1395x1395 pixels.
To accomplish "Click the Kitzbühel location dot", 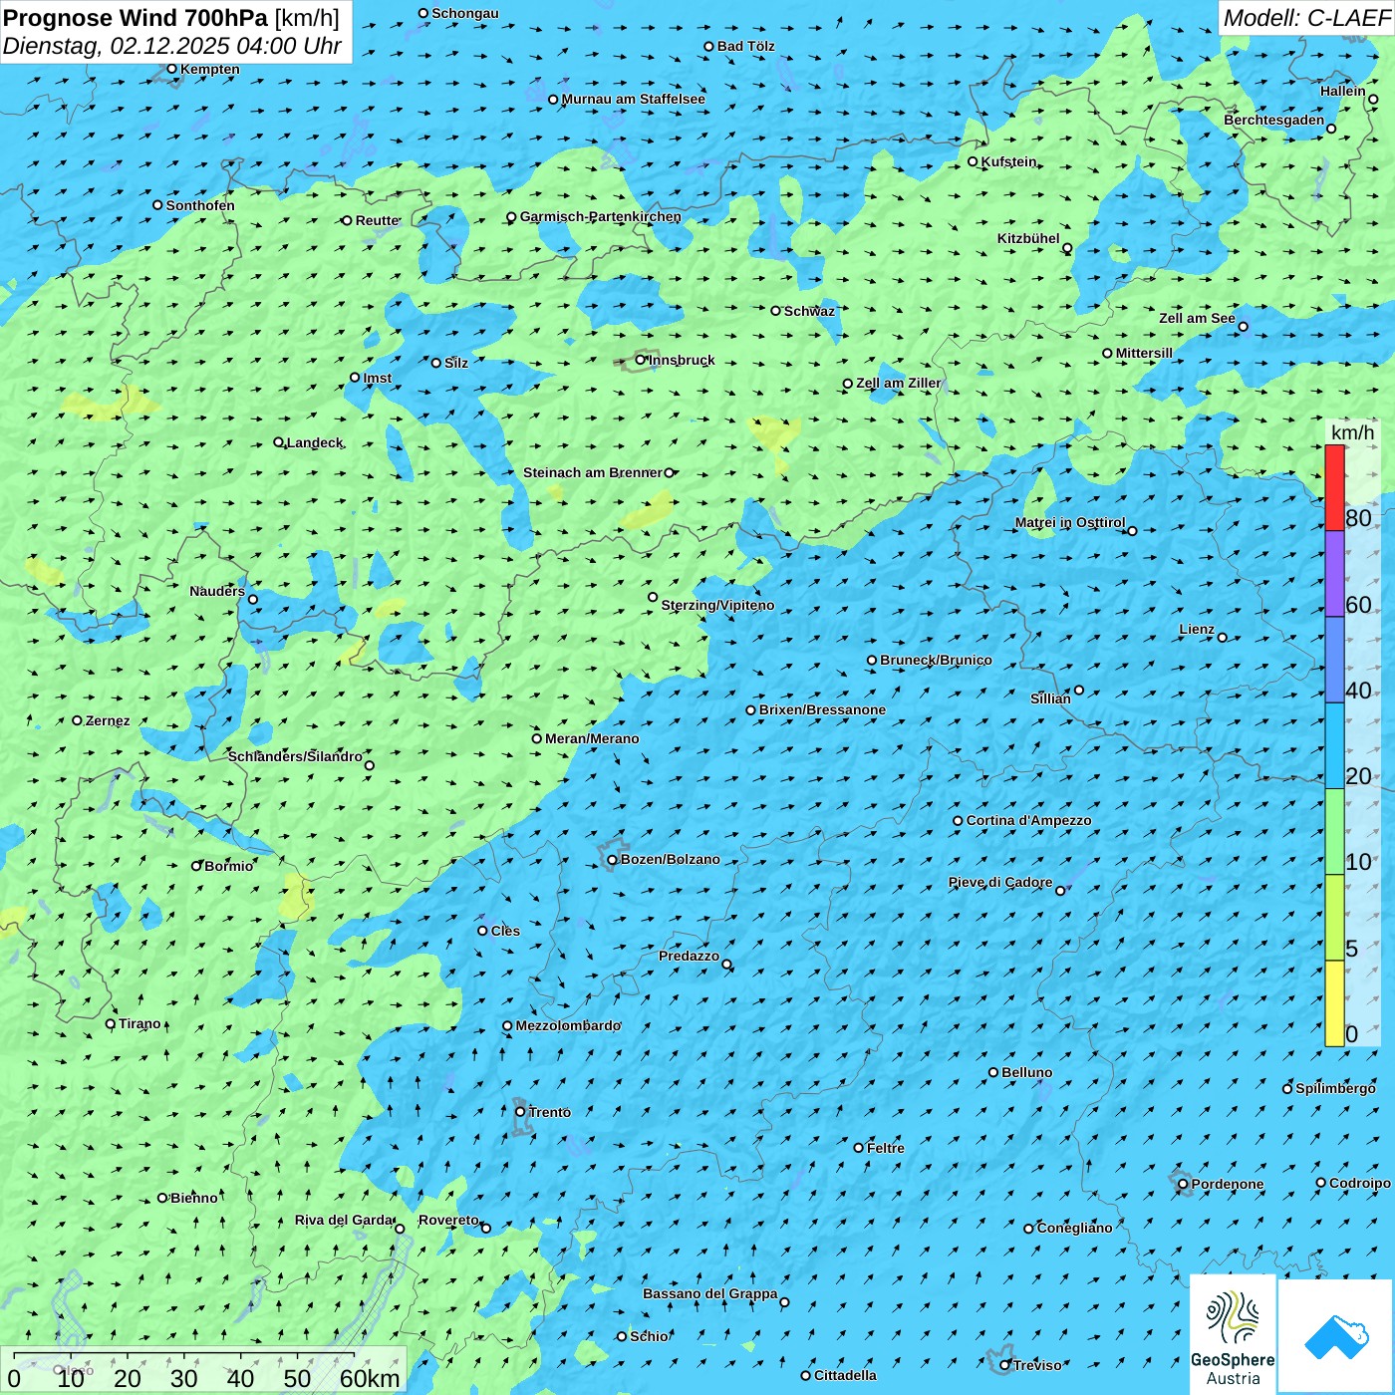I will coord(1067,248).
